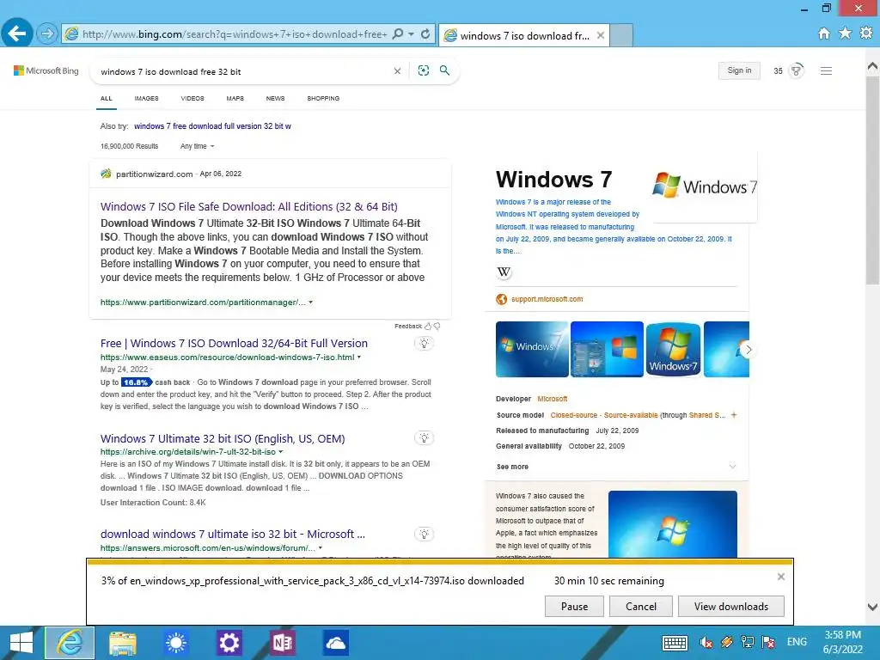Open third Windows 7 flag thumbnail

coord(673,349)
